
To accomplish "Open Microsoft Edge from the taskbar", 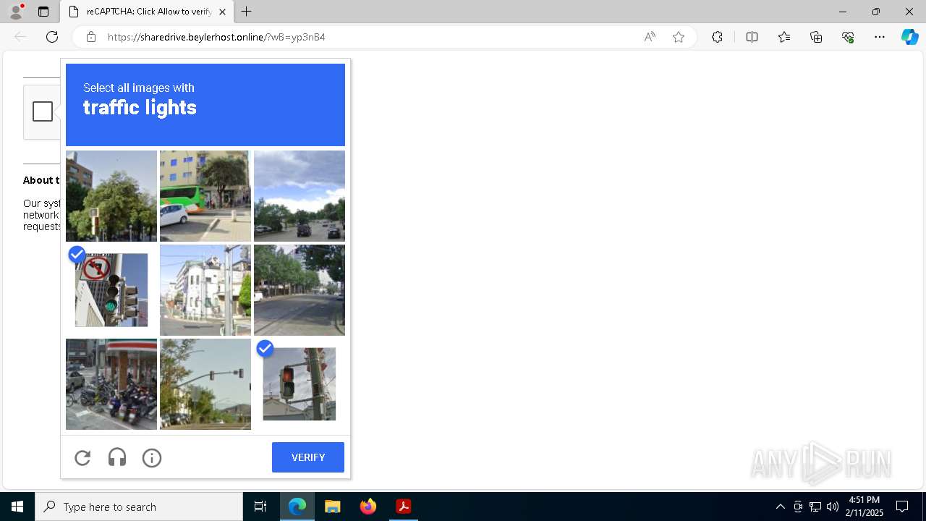I will pyautogui.click(x=297, y=507).
